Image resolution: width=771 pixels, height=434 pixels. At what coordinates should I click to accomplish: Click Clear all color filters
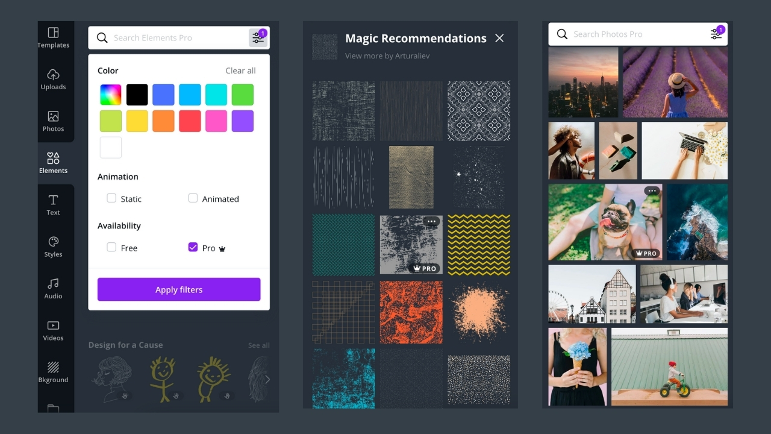(240, 71)
